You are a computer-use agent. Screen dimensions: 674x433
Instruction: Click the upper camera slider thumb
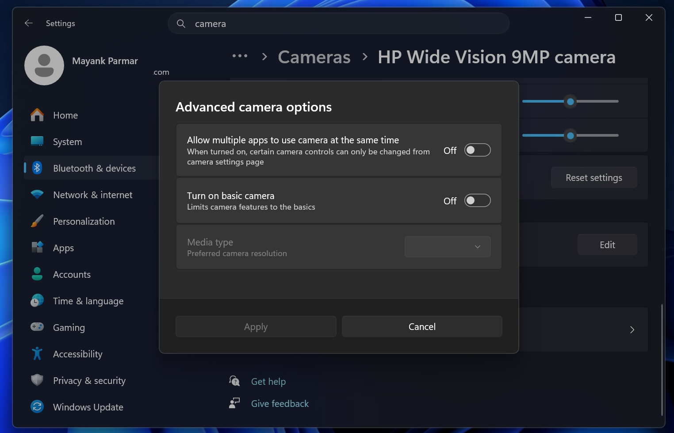571,102
